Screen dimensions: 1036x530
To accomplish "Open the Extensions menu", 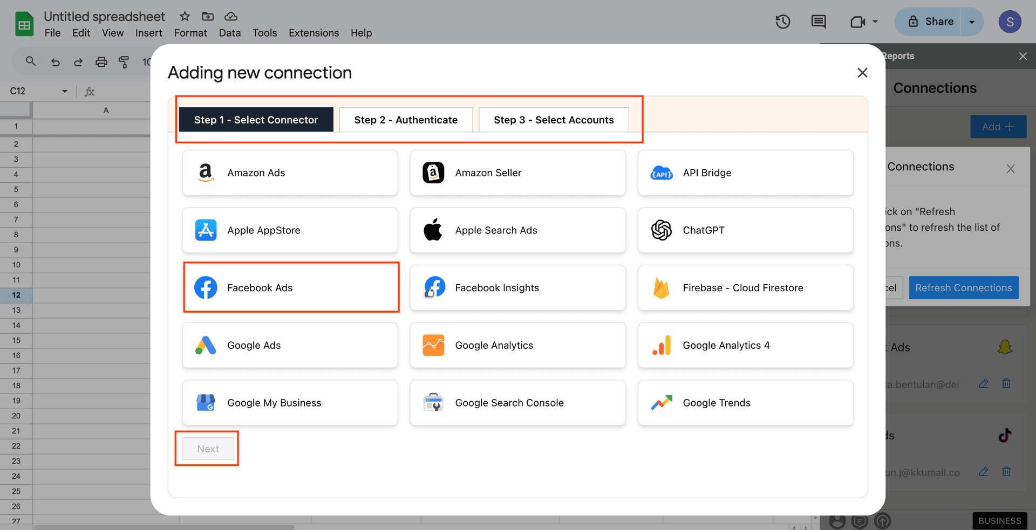I will [x=314, y=33].
